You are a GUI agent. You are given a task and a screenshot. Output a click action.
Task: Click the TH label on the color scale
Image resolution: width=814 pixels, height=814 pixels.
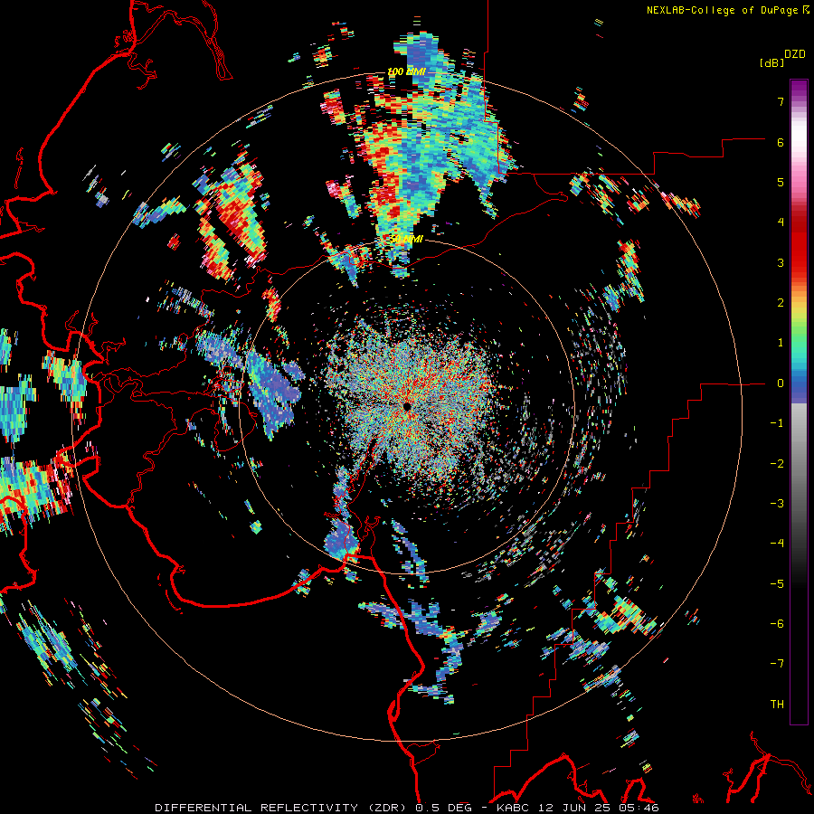tap(777, 705)
